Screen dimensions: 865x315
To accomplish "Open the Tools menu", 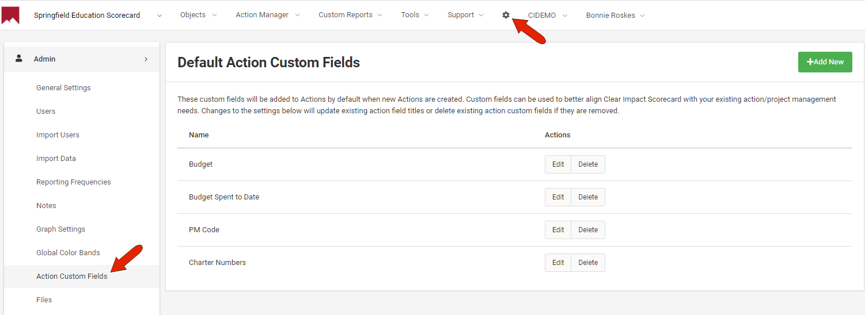I will tap(415, 15).
